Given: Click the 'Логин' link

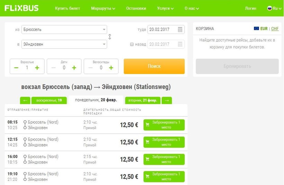Looking at the screenshot, I should coord(250,8).
